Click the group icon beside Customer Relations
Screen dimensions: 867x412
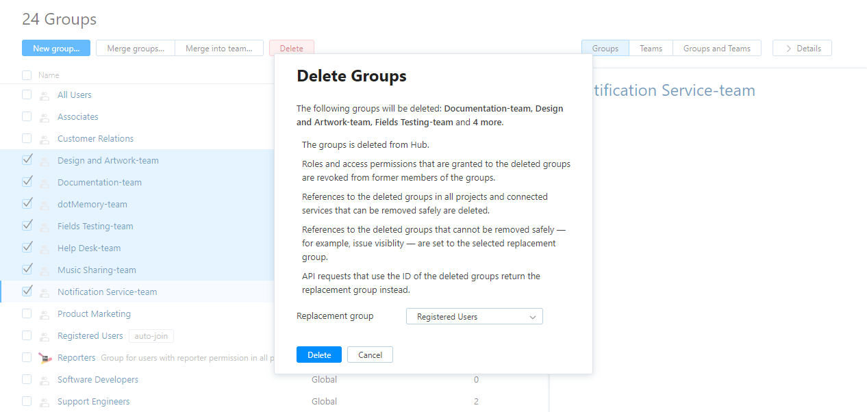(45, 140)
